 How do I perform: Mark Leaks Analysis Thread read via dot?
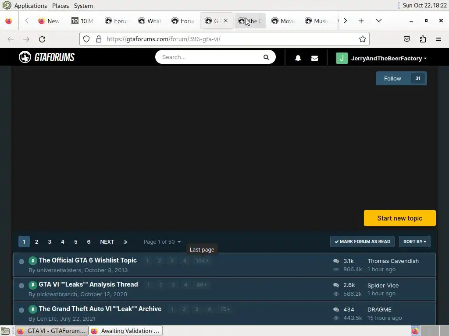click(21, 286)
